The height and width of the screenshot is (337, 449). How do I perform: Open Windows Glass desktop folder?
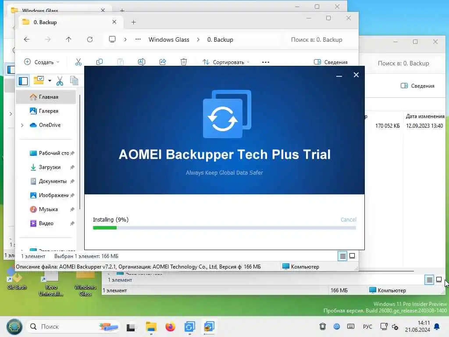click(85, 284)
